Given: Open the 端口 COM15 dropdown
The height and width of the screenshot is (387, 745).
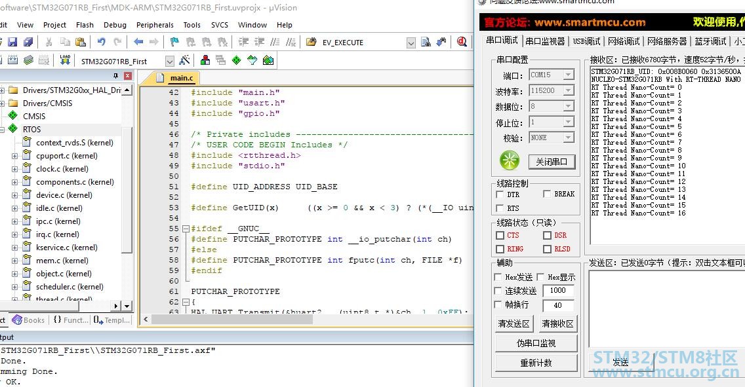Looking at the screenshot, I should tap(568, 75).
